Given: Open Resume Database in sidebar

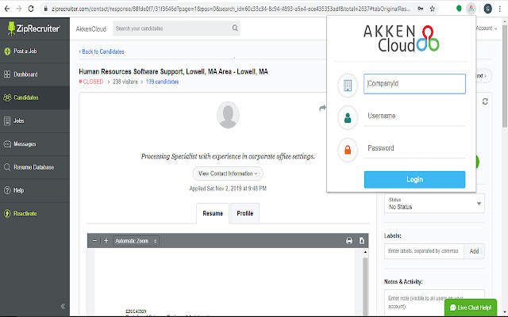Looking at the screenshot, I should 35,167.
